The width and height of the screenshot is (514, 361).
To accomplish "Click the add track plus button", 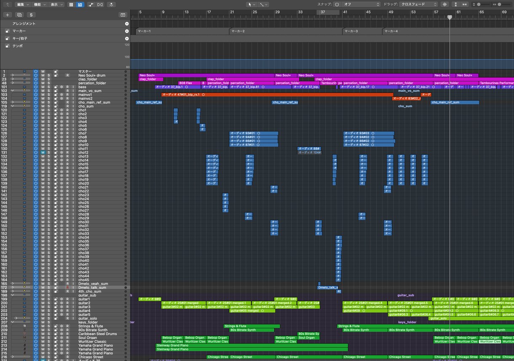I will point(7,15).
